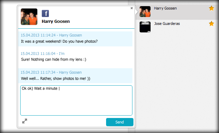
Task: Click the 11:14:24 message timestamp
Action: click(38, 35)
